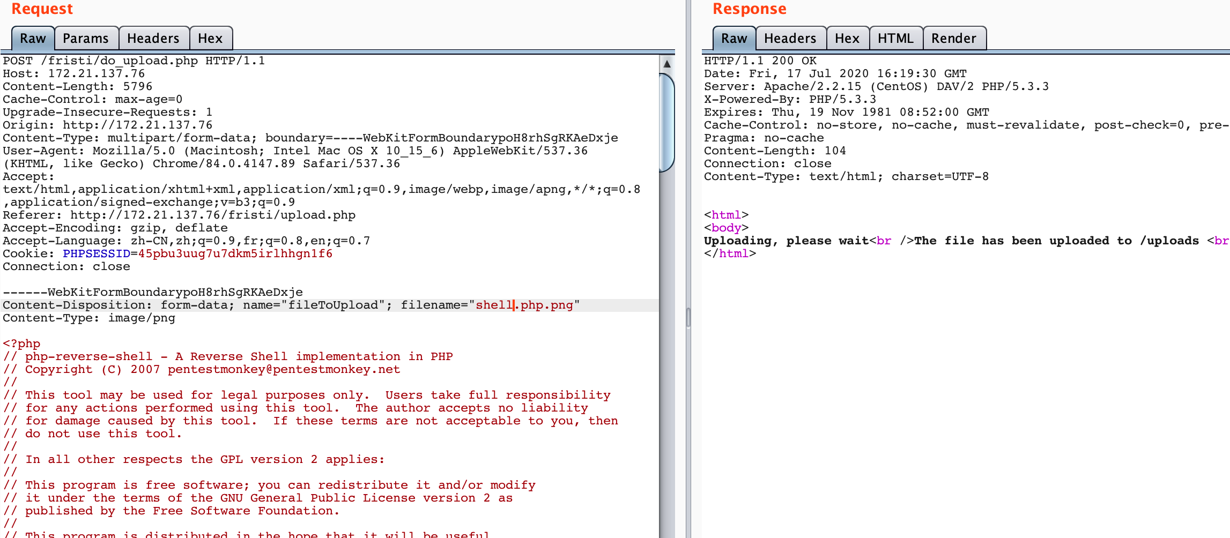
Task: Click the closing </html> tag in response
Action: tap(730, 253)
